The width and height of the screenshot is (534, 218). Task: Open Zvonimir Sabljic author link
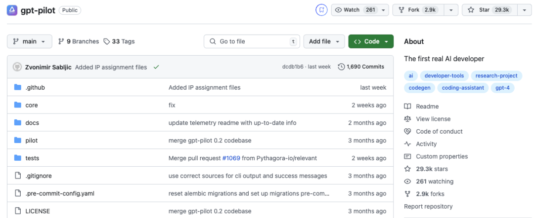[x=48, y=67]
